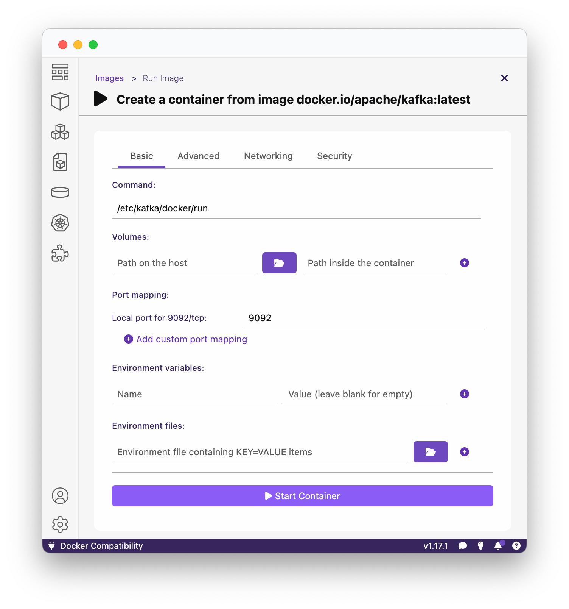Add another environment file with plus
Screen dimensions: 569x609
tap(465, 452)
